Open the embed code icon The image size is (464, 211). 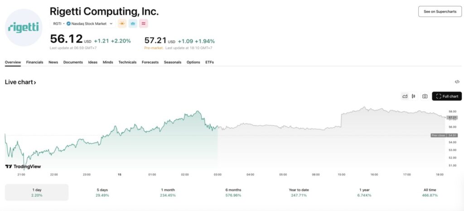(x=457, y=82)
